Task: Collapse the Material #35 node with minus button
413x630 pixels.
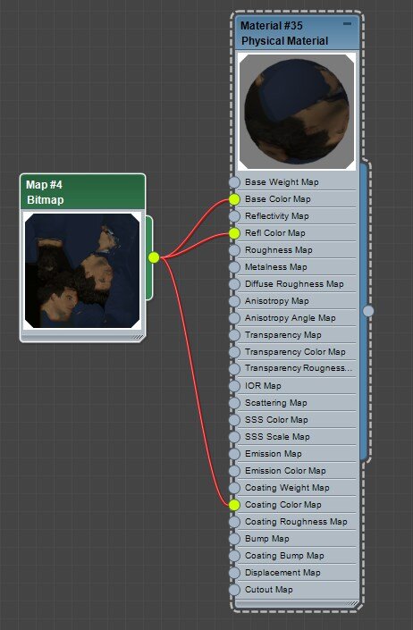Action: (347, 24)
